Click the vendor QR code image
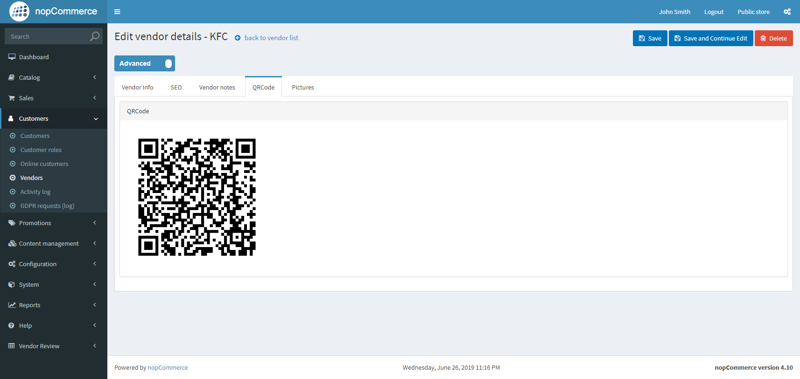 pos(197,197)
